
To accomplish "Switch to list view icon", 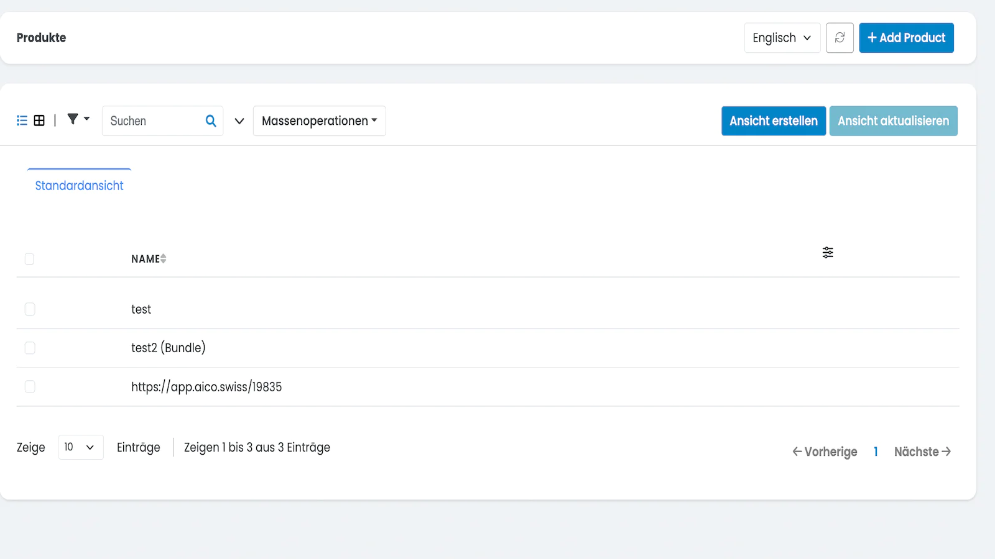I will pos(22,120).
